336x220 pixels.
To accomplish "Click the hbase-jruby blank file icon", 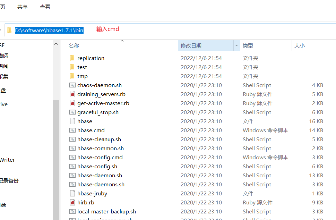I will (72, 193).
